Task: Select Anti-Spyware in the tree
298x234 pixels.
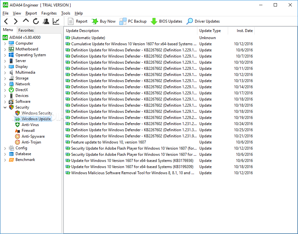Action: [33, 136]
